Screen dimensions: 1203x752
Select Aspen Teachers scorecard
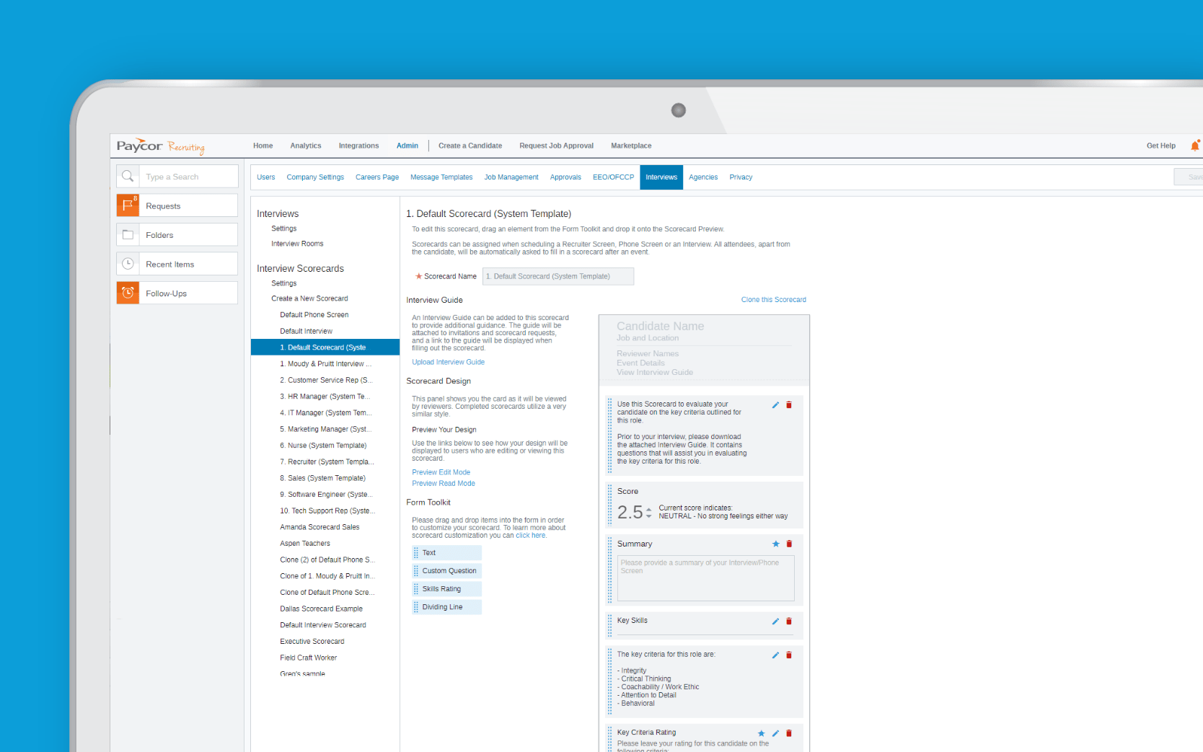point(305,544)
